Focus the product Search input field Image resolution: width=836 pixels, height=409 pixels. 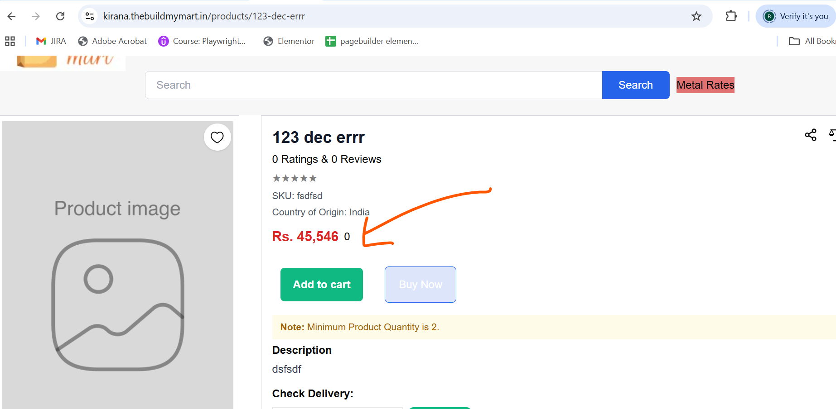coord(373,85)
